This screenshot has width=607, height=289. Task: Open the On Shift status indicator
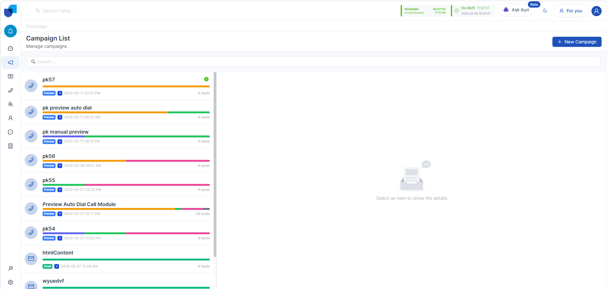473,11
